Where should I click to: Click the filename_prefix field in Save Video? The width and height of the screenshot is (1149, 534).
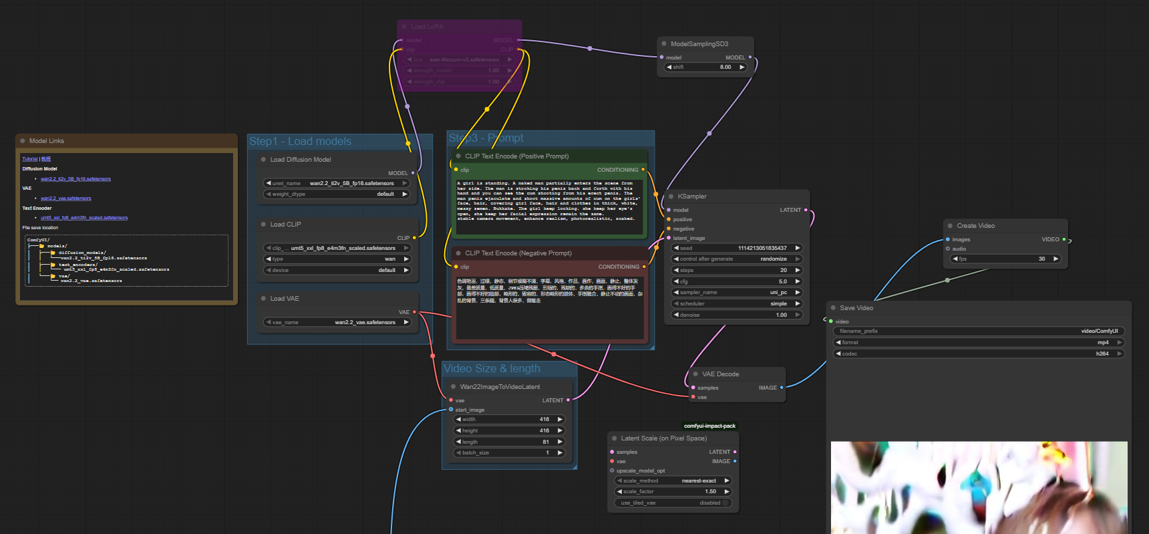(x=979, y=331)
